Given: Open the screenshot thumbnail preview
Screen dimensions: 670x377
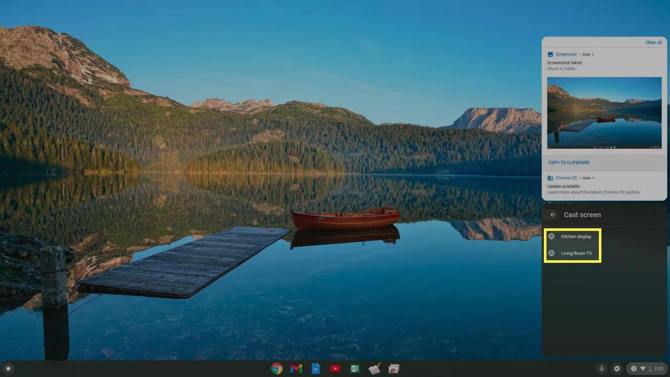Looking at the screenshot, I should (604, 113).
